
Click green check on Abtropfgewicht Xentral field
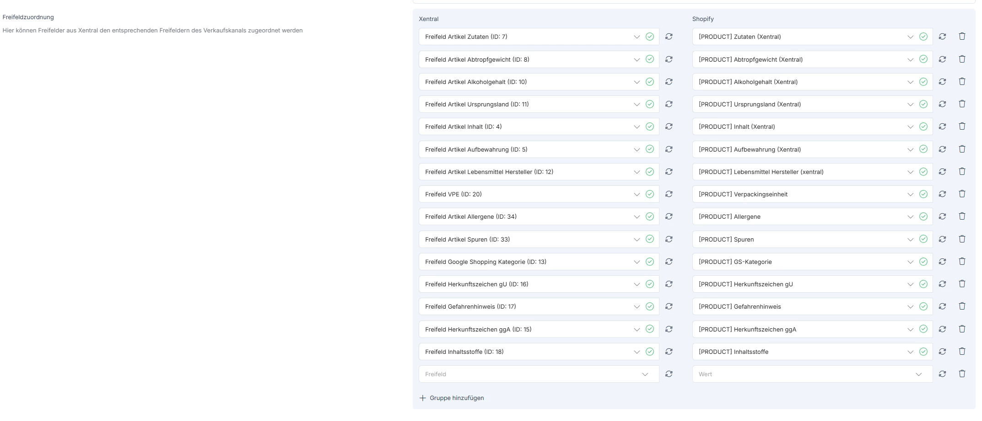tap(649, 59)
